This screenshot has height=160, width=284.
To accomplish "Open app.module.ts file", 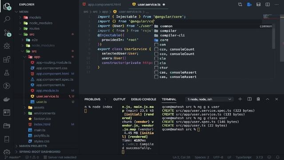I will [47, 91].
